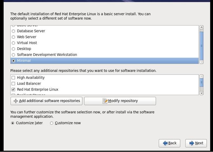Click the down arrow of the repositories list scrollbar
The width and height of the screenshot is (213, 152).
pos(202,93)
